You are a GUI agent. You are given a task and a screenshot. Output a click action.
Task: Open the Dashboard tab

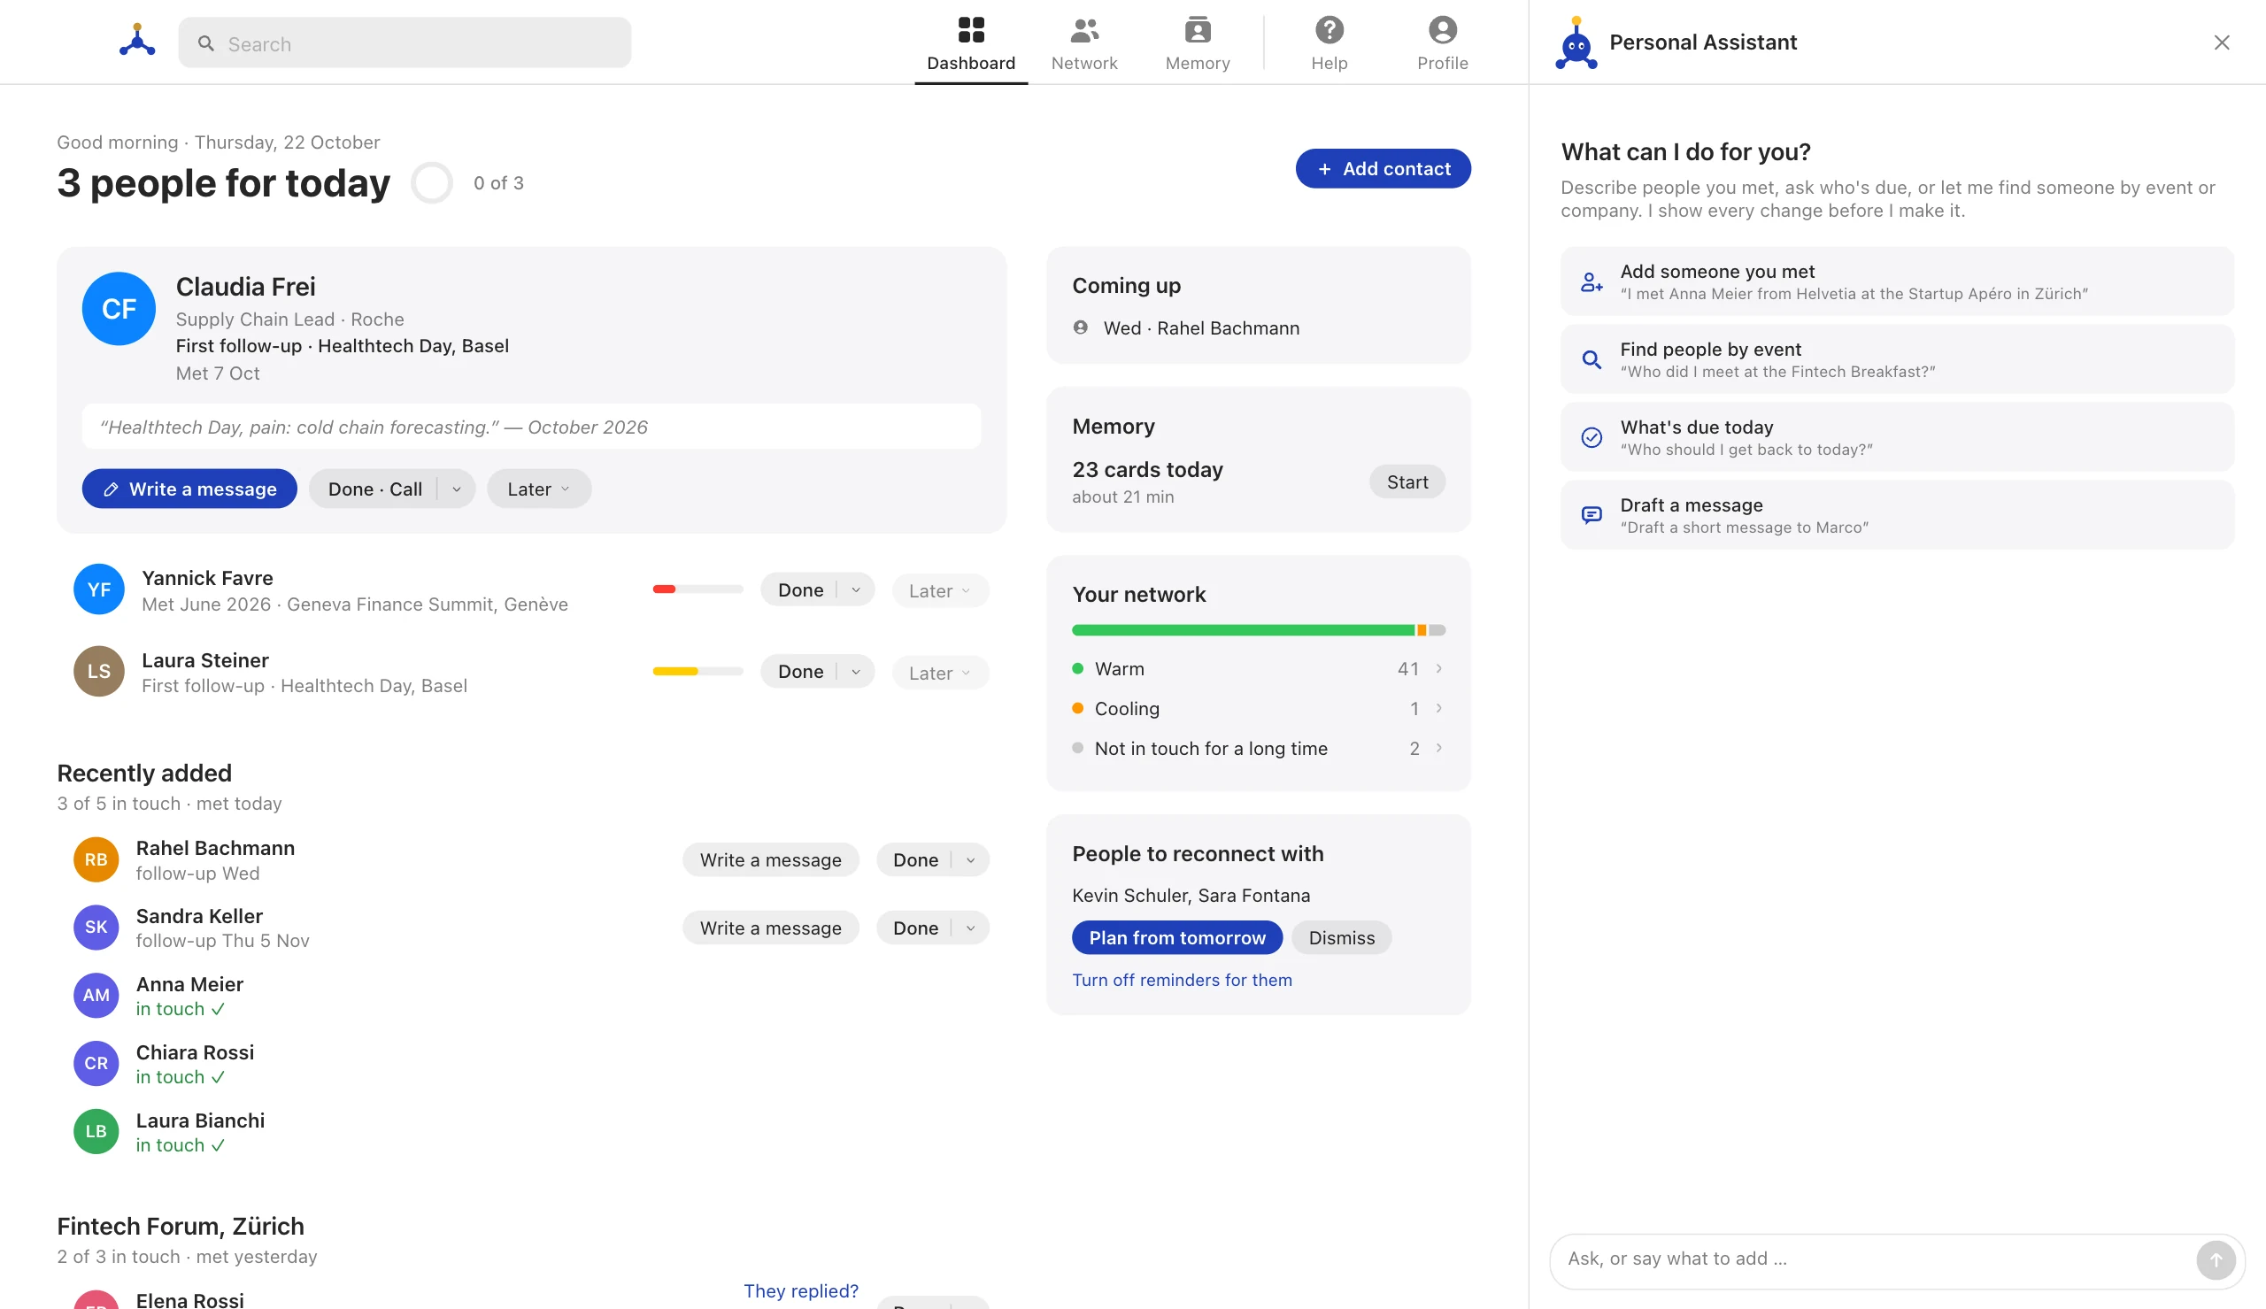[971, 43]
